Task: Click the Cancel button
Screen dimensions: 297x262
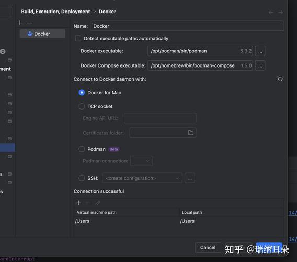Action: (x=208, y=247)
